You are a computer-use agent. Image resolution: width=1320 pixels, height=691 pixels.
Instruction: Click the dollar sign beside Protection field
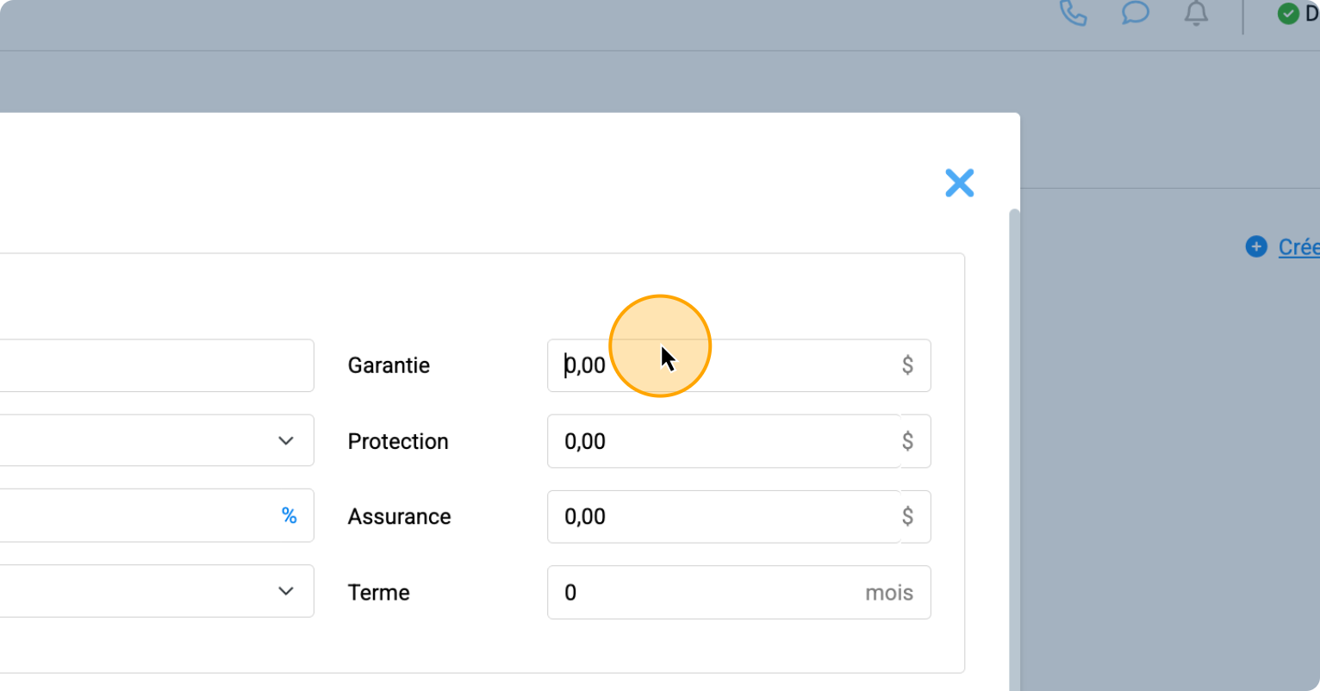[908, 441]
